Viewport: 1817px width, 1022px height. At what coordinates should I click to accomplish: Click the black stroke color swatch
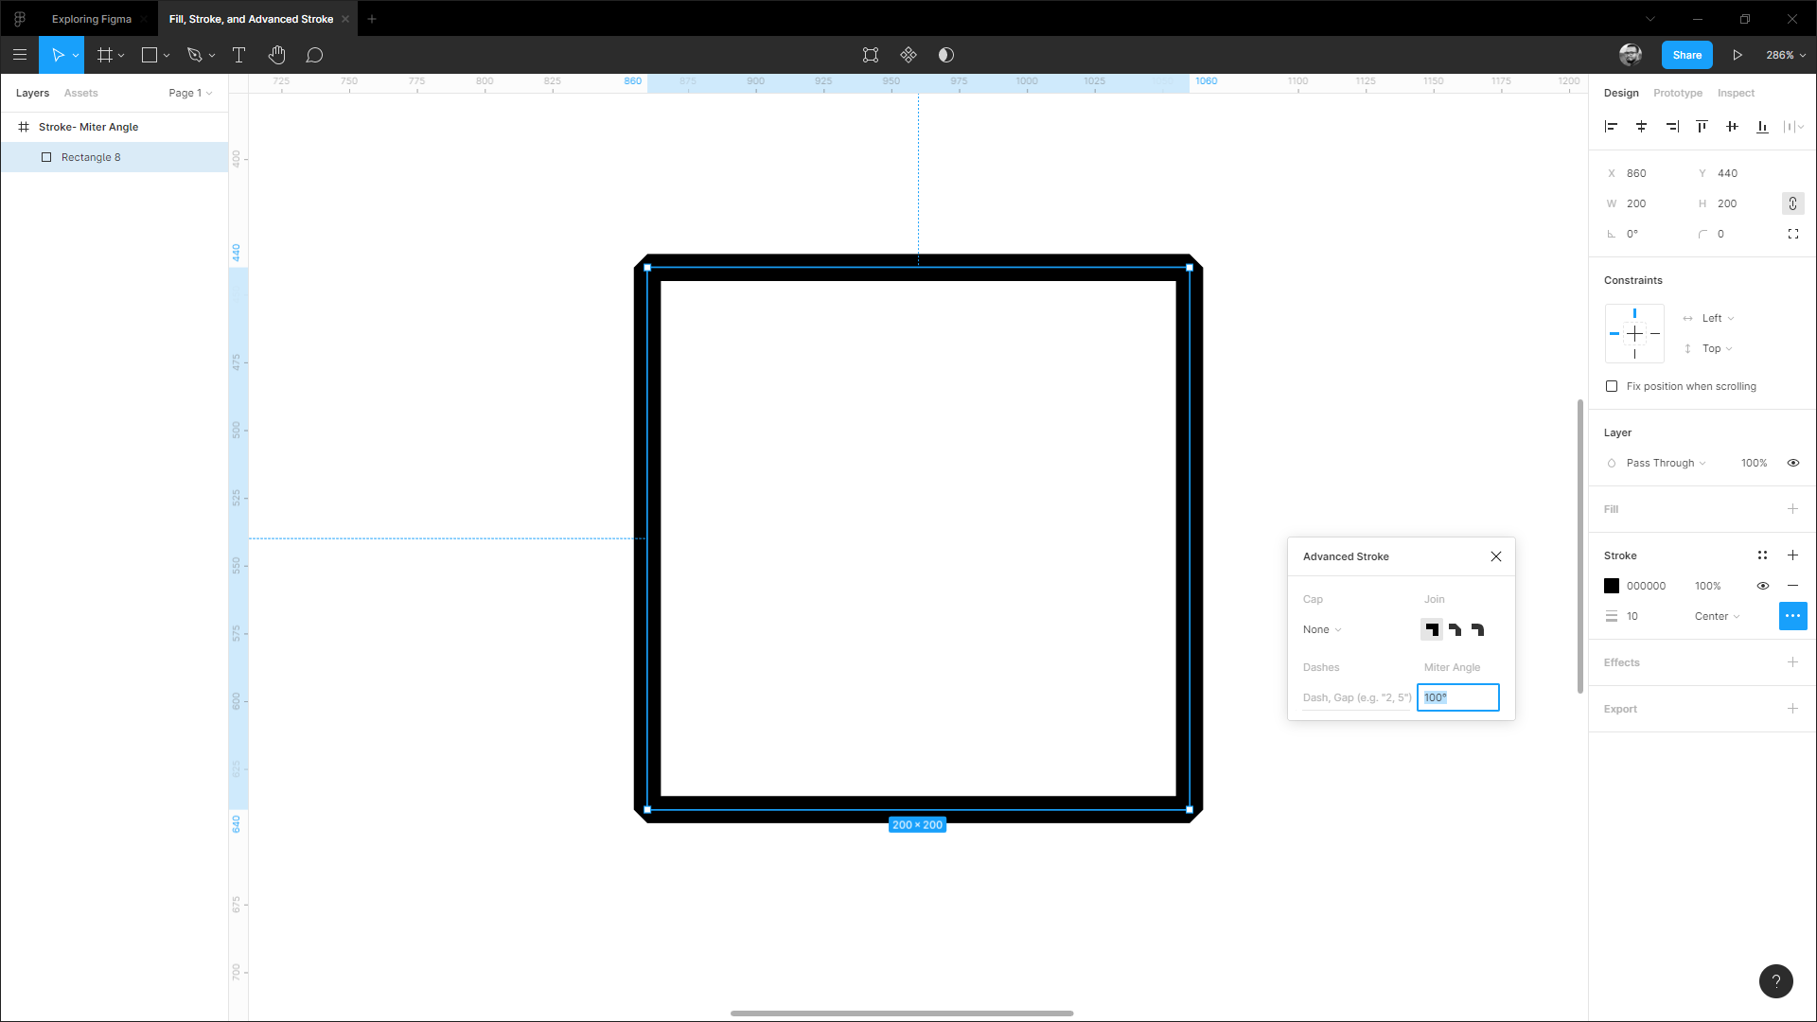[x=1612, y=586]
